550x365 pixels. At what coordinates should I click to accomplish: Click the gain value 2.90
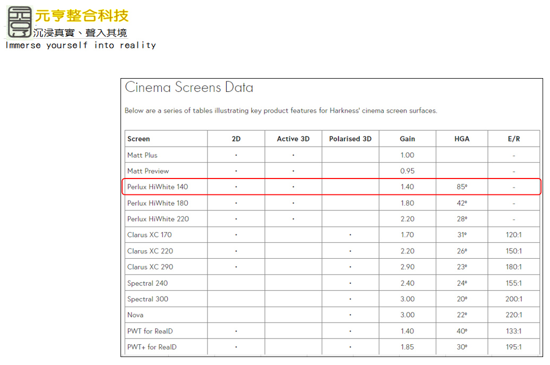(x=407, y=267)
